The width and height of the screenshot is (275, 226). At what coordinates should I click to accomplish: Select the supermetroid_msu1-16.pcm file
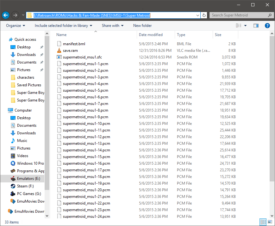coord(86,163)
